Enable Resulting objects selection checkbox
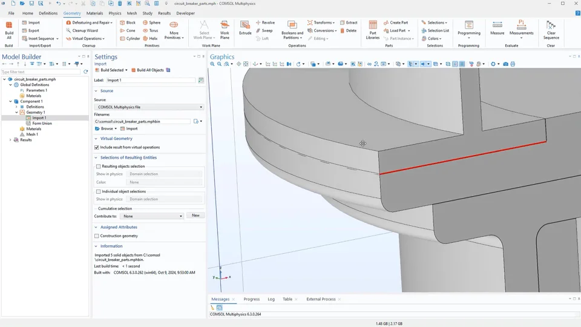The height and width of the screenshot is (327, 581). click(99, 166)
